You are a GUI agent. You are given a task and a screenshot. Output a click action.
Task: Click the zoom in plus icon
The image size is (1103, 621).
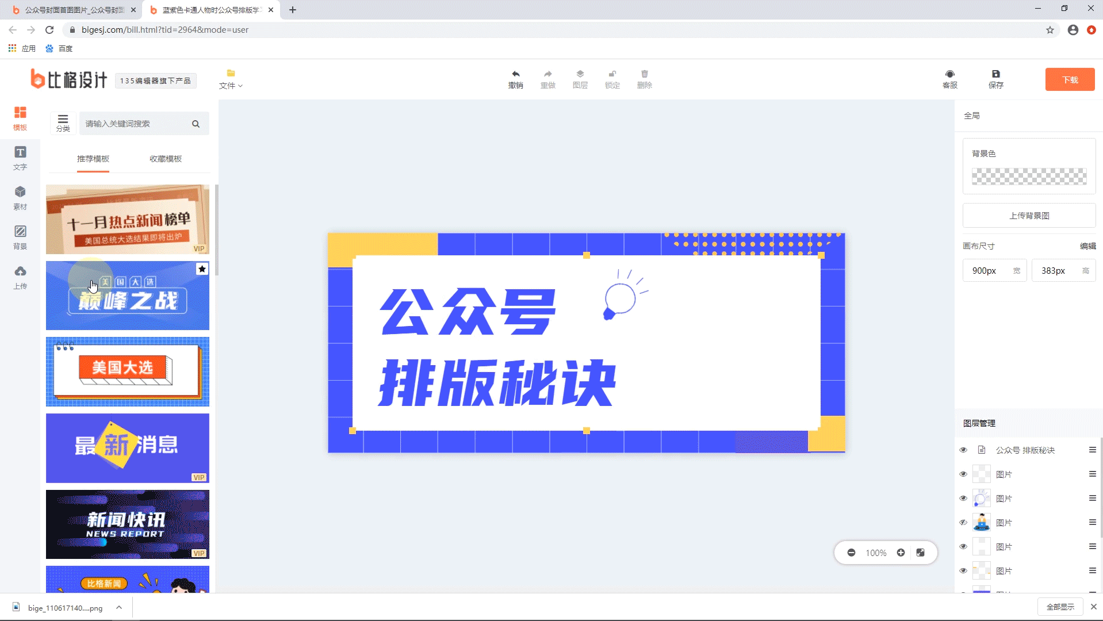point(901,553)
